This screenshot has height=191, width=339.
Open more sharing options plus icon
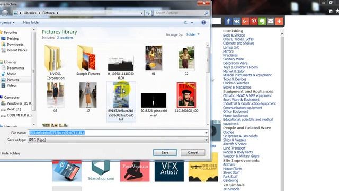click(x=279, y=21)
